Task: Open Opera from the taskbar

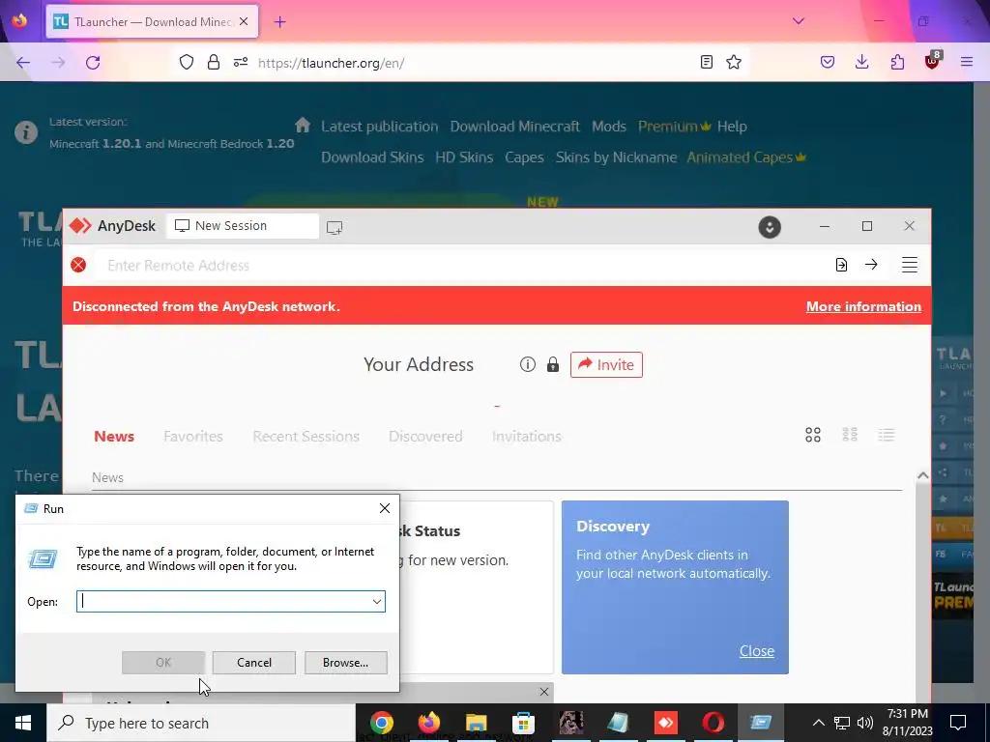Action: (x=713, y=723)
